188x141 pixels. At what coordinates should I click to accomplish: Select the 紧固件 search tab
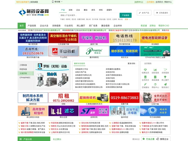109,10
